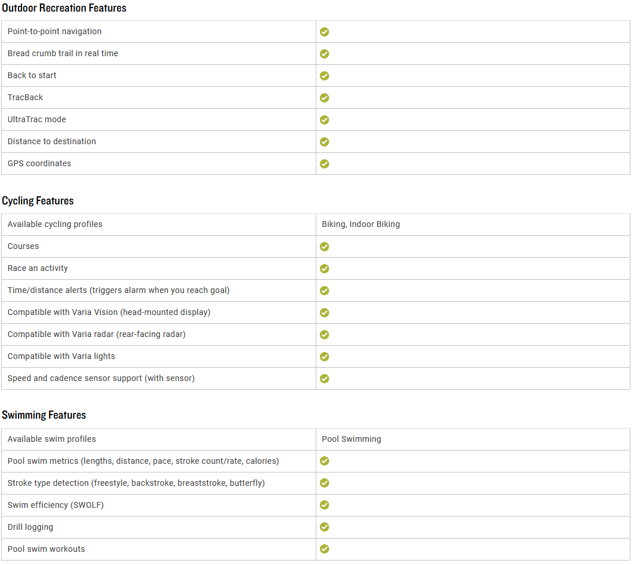Viewport: 635px width, 564px height.
Task: Click the Swimming Features section heading
Action: [x=43, y=415]
